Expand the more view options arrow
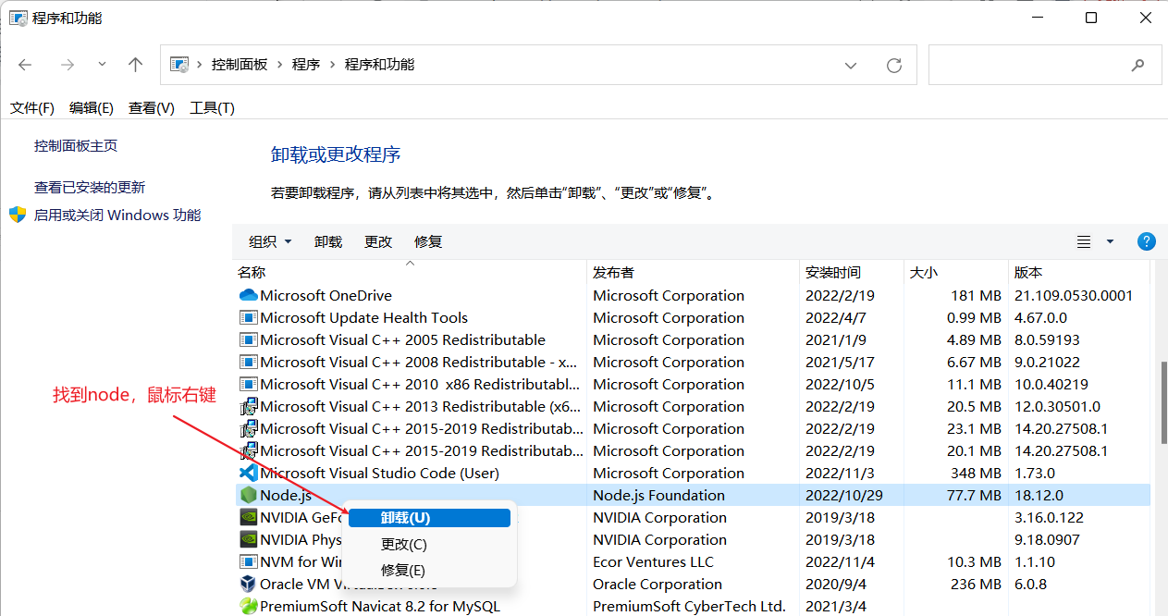Screen dimensions: 1168x616 pos(1110,241)
